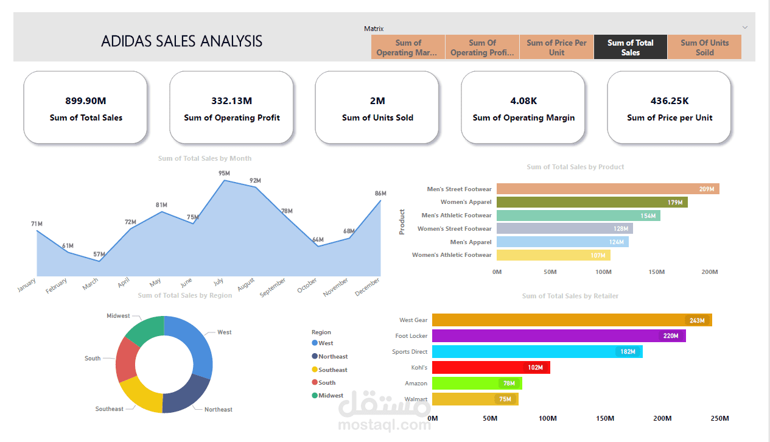Click the Sum of Total Sales by Product title
The image size is (770, 442).
[575, 167]
